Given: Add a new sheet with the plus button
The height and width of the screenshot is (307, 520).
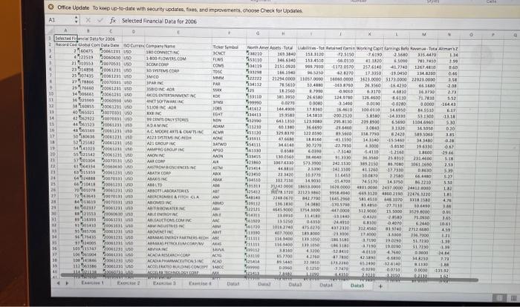Looking at the screenshot, I should [380, 285].
